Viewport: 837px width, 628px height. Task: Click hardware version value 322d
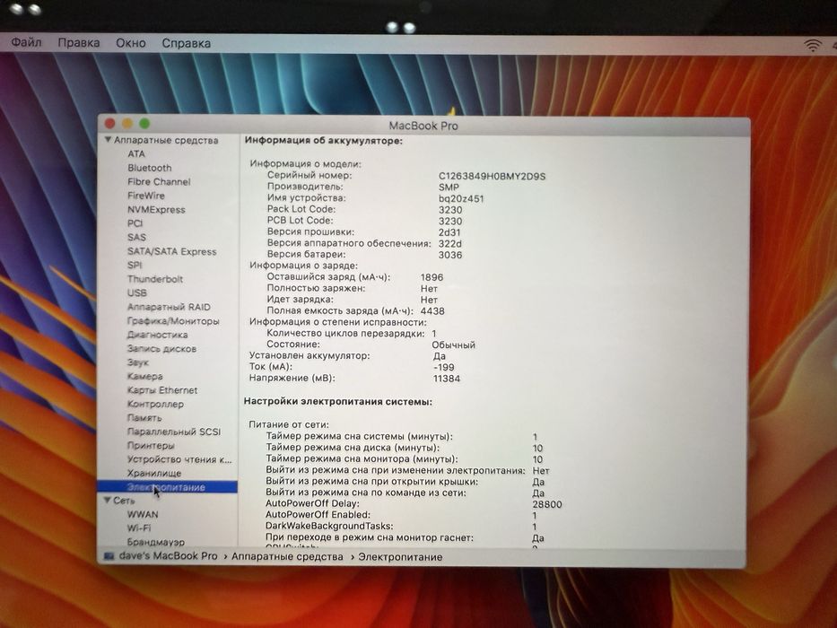pyautogui.click(x=450, y=243)
